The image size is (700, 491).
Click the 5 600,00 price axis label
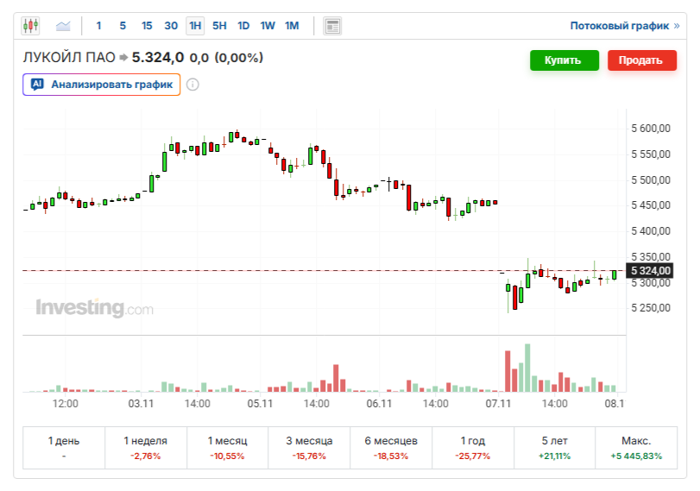coord(651,129)
